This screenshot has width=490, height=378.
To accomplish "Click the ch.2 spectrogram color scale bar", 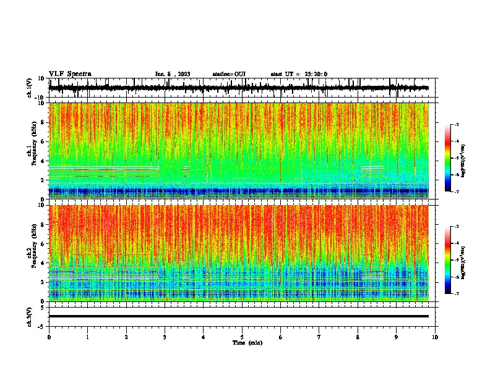I will click(x=448, y=260).
